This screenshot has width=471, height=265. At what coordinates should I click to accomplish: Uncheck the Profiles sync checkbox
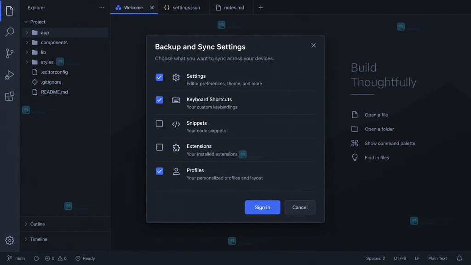(159, 171)
